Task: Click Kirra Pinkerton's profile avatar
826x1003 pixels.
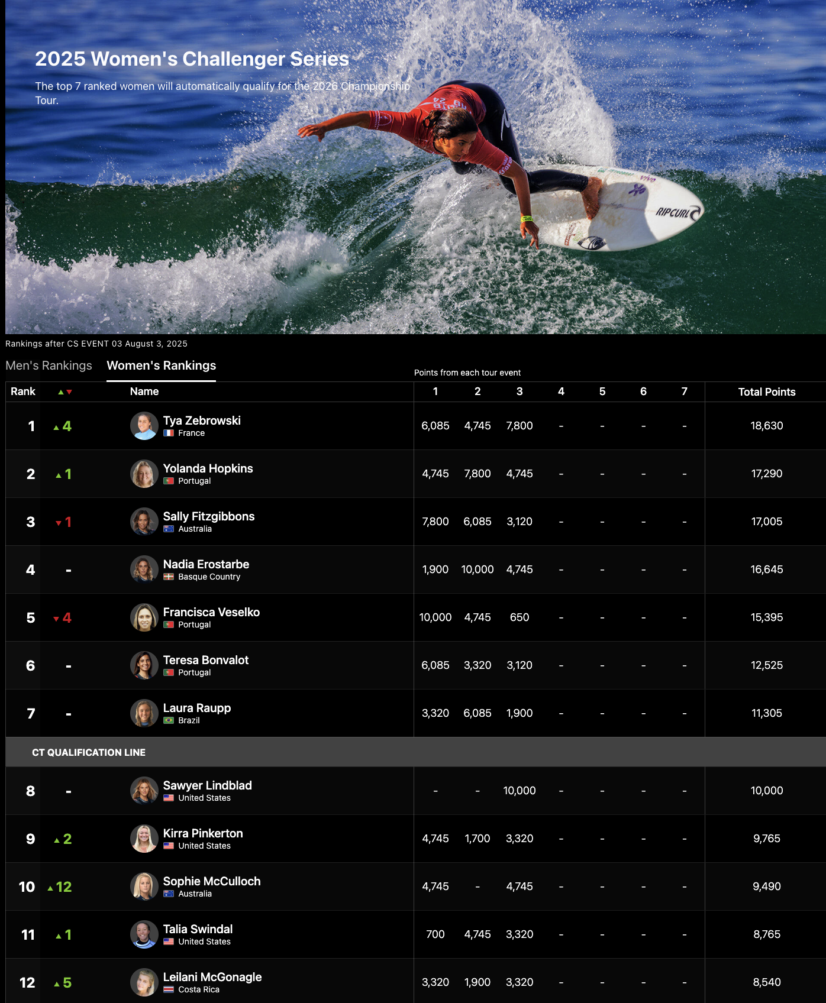Action: click(x=144, y=839)
